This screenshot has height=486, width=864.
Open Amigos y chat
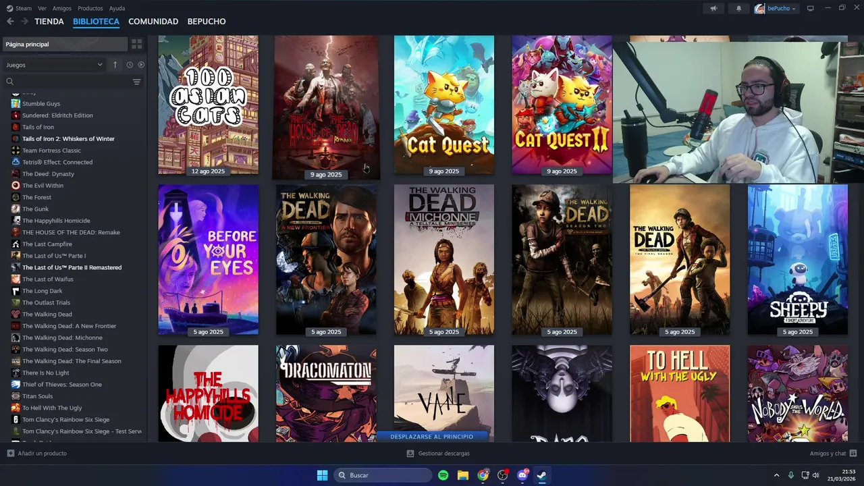[833, 454]
